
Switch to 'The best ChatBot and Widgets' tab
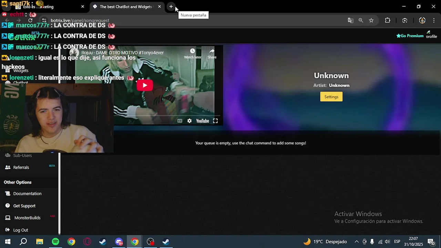[x=126, y=7]
